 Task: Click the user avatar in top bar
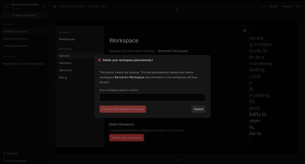coord(264,7)
